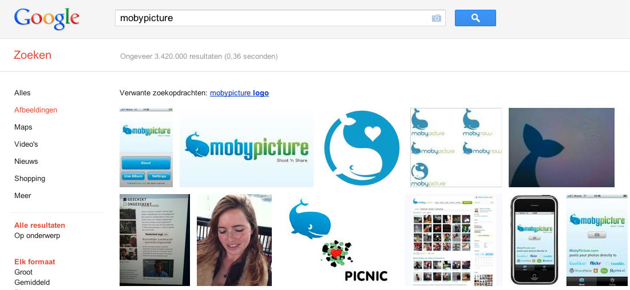Click the search by image camera icon
The image size is (630, 290).
(x=436, y=18)
